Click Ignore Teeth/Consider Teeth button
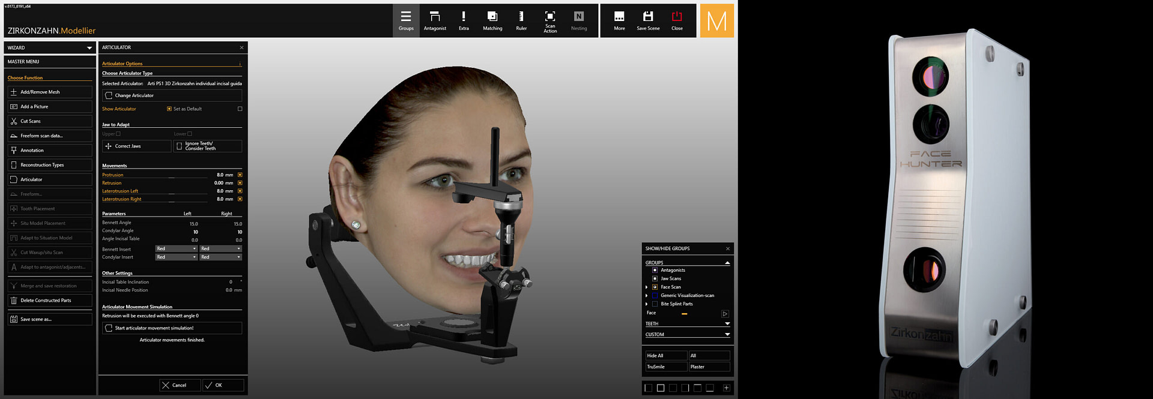 pyautogui.click(x=208, y=146)
